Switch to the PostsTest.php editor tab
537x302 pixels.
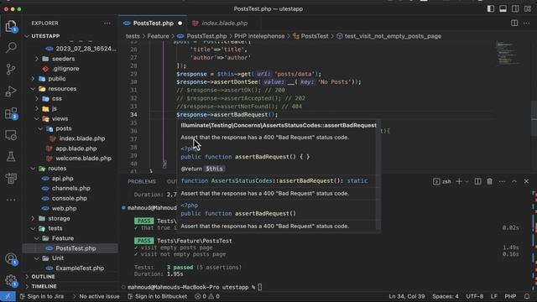(153, 23)
